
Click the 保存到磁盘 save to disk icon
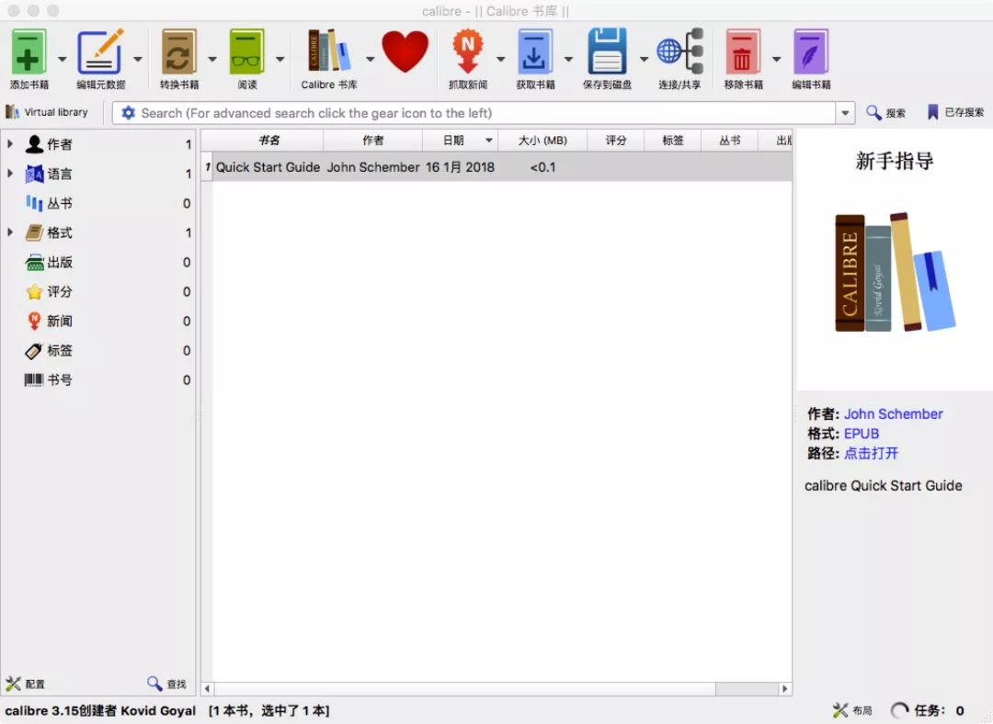(x=607, y=52)
